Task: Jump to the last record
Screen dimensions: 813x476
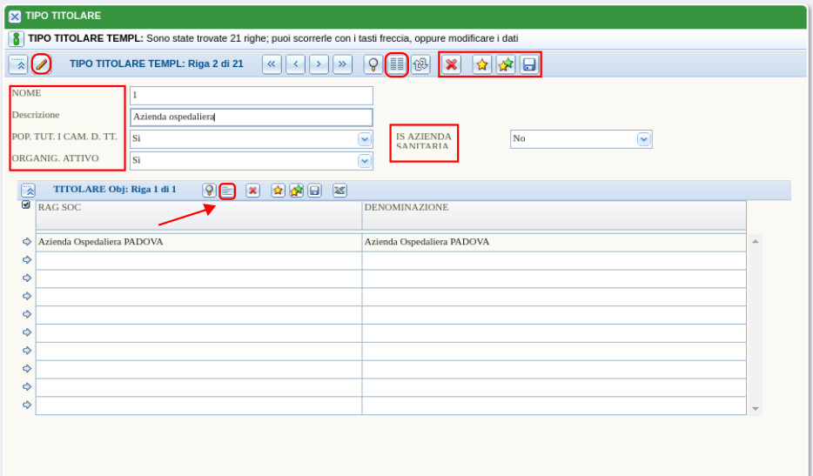Action: point(342,64)
